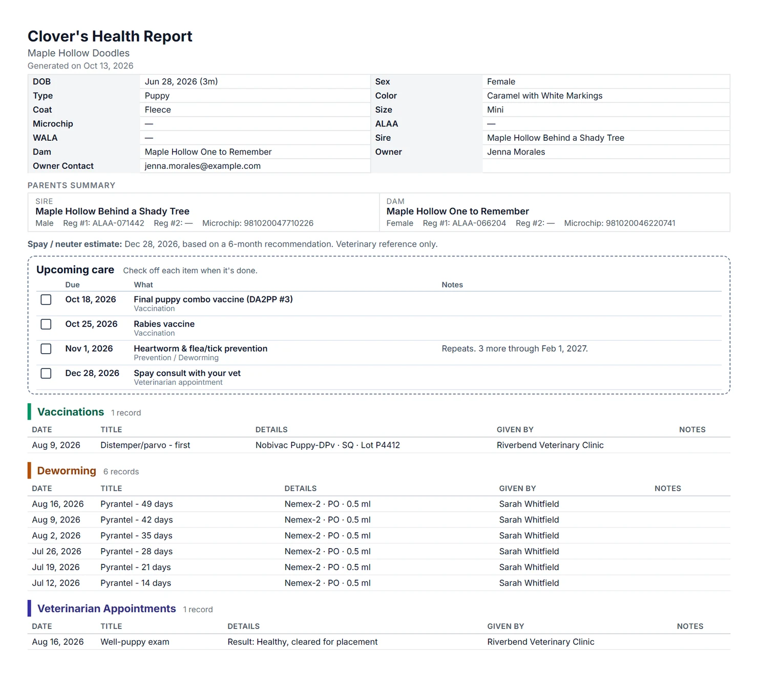
Task: Click the Veterinarian Appointments section heading
Action: [107, 609]
